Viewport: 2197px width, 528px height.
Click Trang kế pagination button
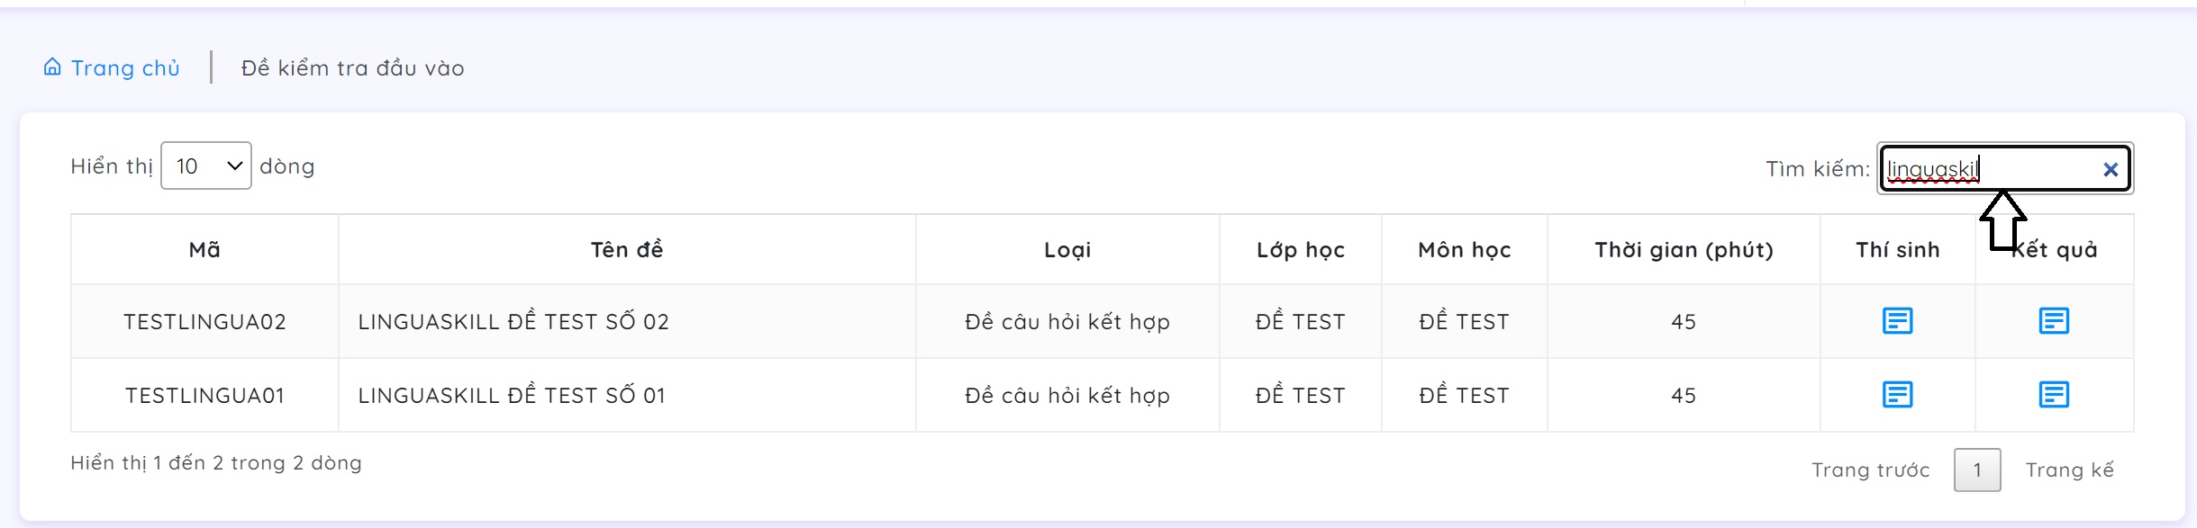2069,470
